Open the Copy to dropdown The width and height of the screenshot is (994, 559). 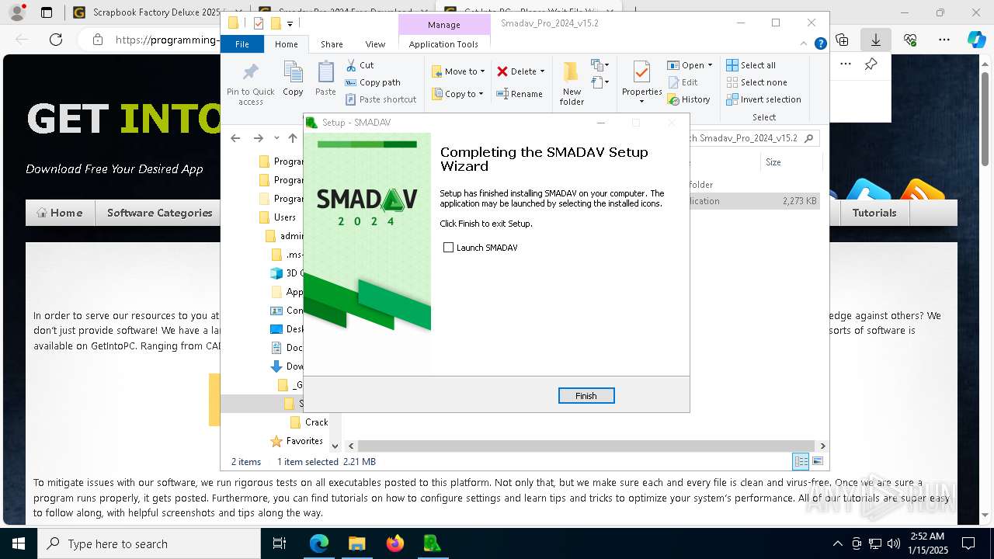[x=457, y=94]
